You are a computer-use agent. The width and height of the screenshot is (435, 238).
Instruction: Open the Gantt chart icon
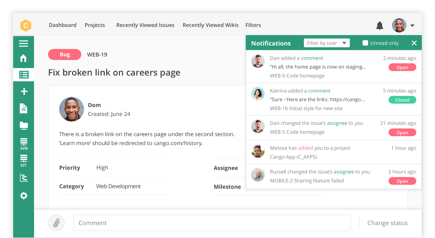(24, 178)
